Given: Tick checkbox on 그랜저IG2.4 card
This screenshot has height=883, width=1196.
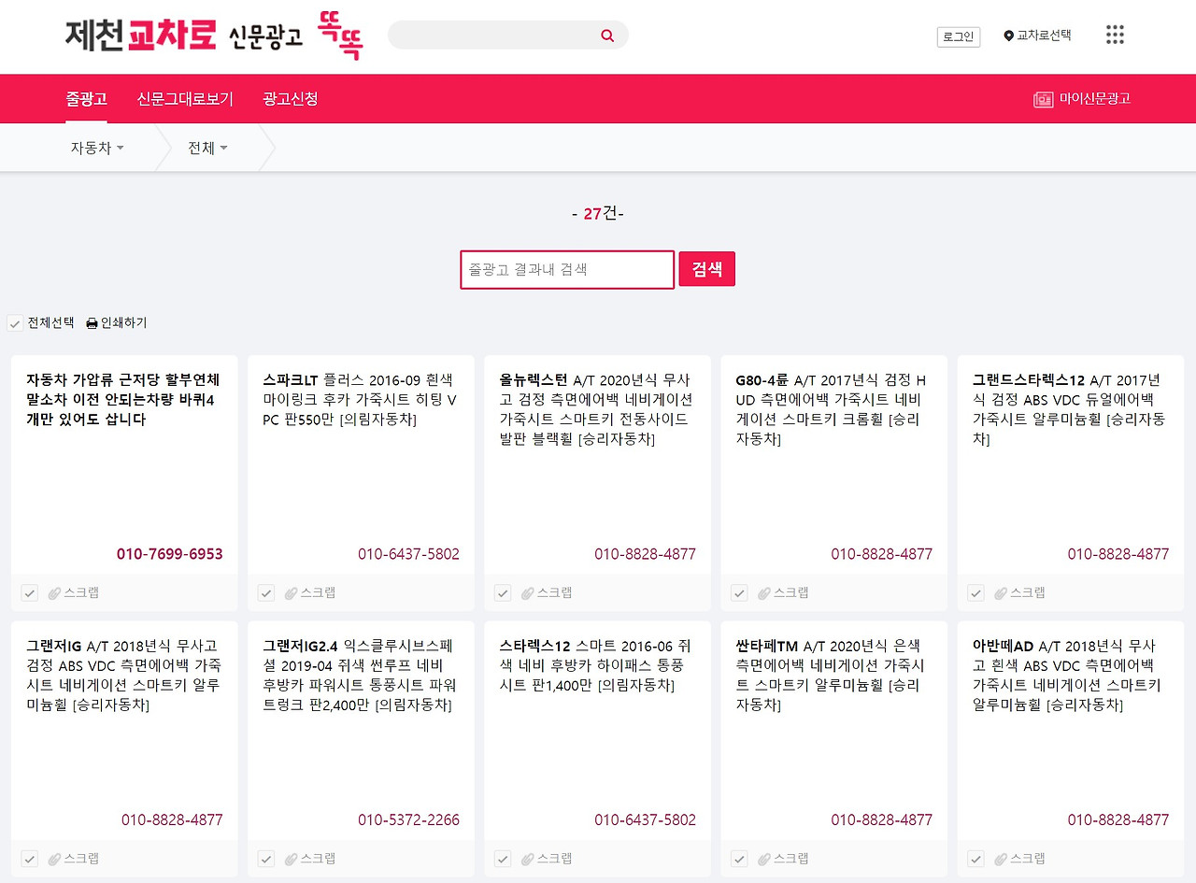Looking at the screenshot, I should 266,859.
